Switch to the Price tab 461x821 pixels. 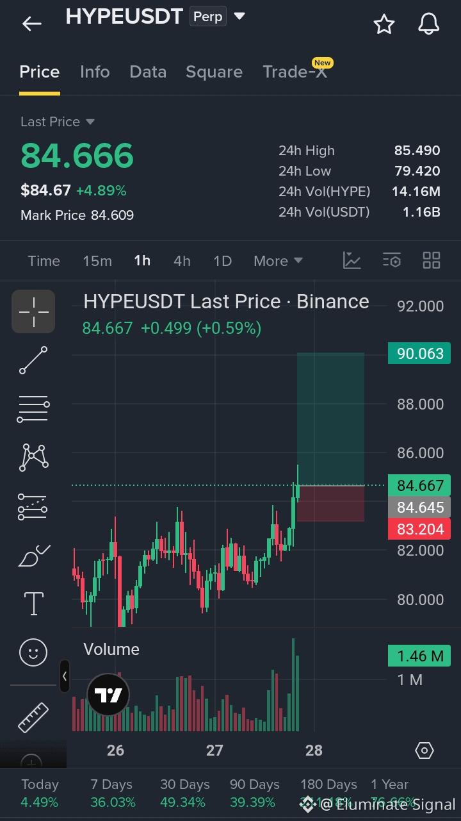[40, 72]
